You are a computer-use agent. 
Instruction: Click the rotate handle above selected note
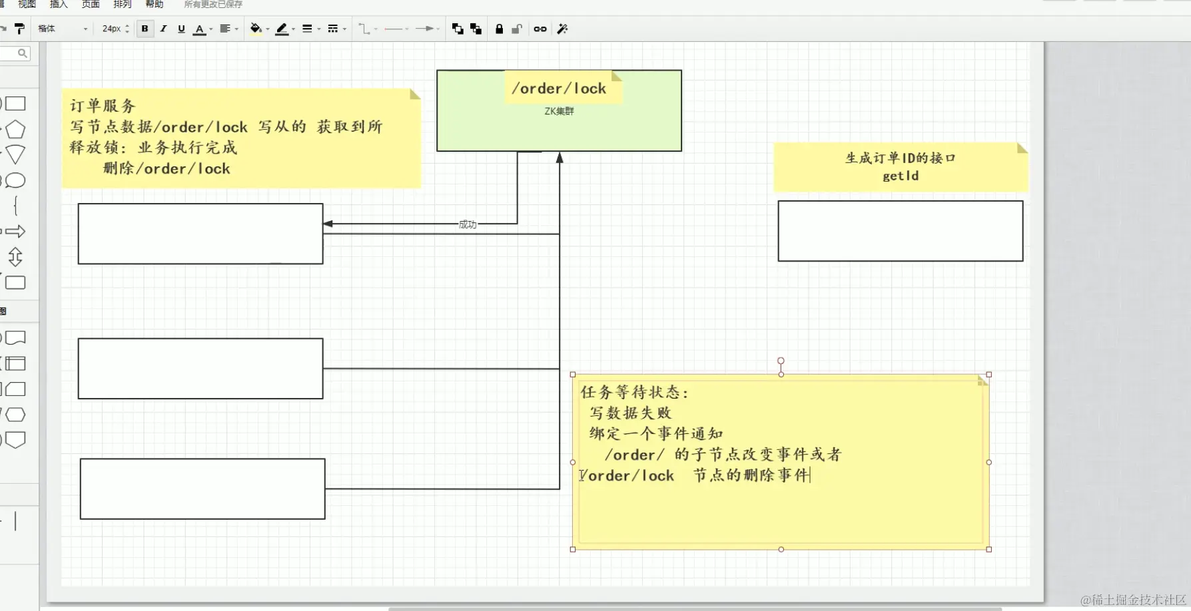pyautogui.click(x=781, y=361)
